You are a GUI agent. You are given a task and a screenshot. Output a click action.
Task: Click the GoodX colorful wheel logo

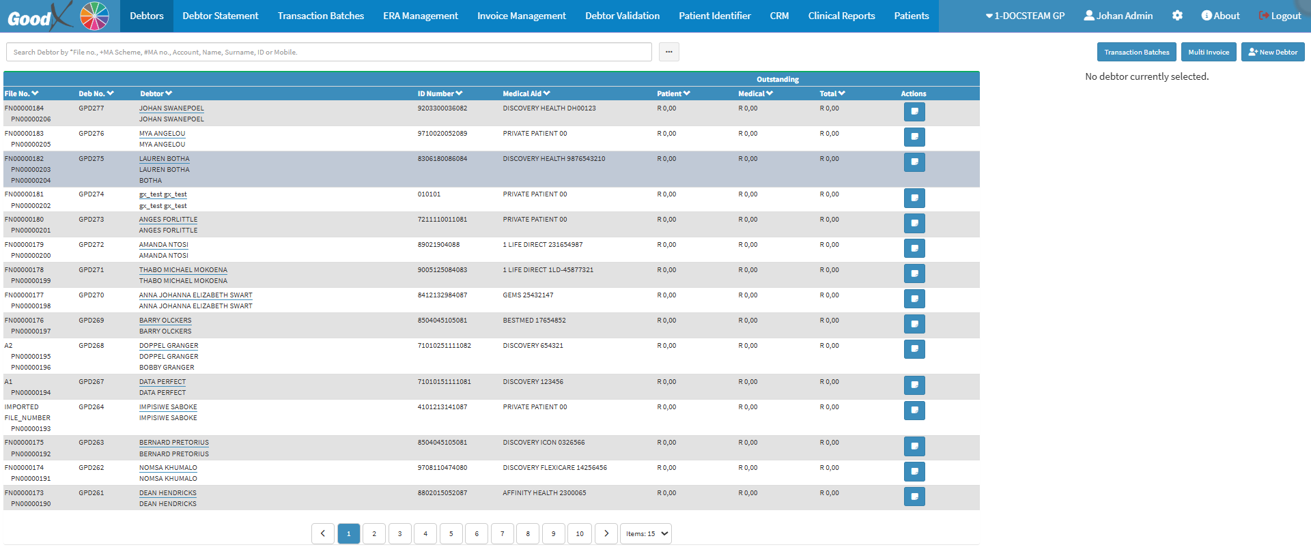94,16
